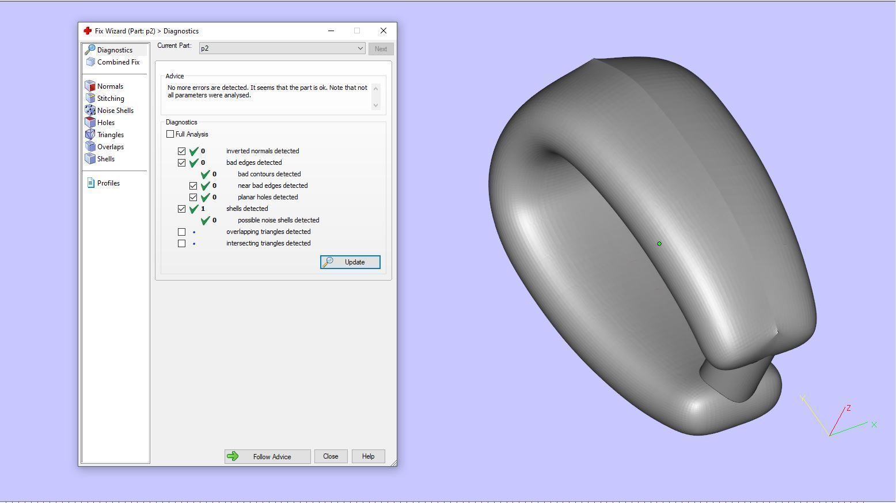Uncheck bad edges detected checkbox
This screenshot has height=503, width=896.
click(181, 162)
